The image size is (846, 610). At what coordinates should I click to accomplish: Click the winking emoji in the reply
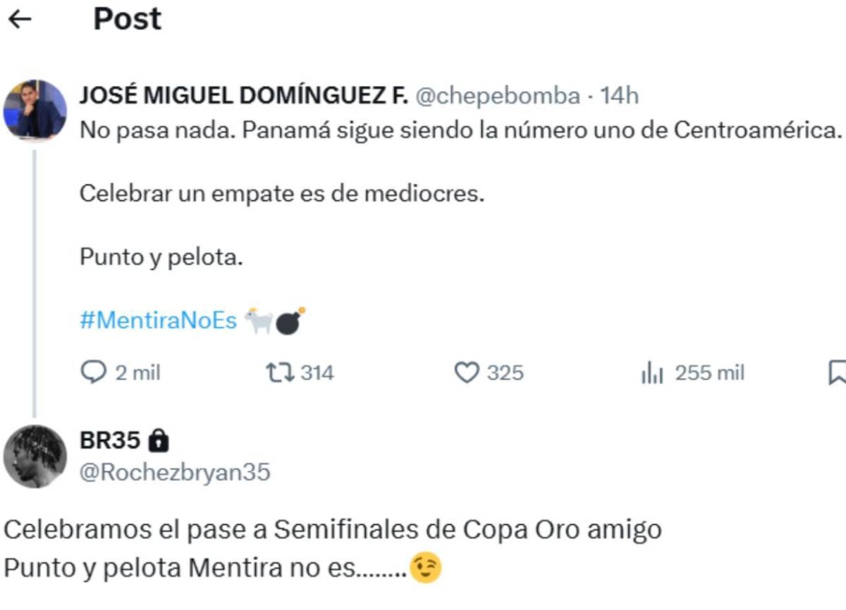(427, 566)
